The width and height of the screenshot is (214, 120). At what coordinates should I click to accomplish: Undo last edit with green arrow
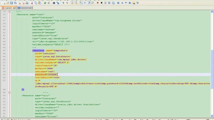coord(45,3)
